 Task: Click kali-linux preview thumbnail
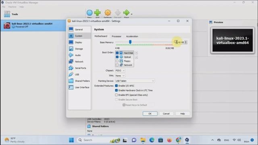233,40
